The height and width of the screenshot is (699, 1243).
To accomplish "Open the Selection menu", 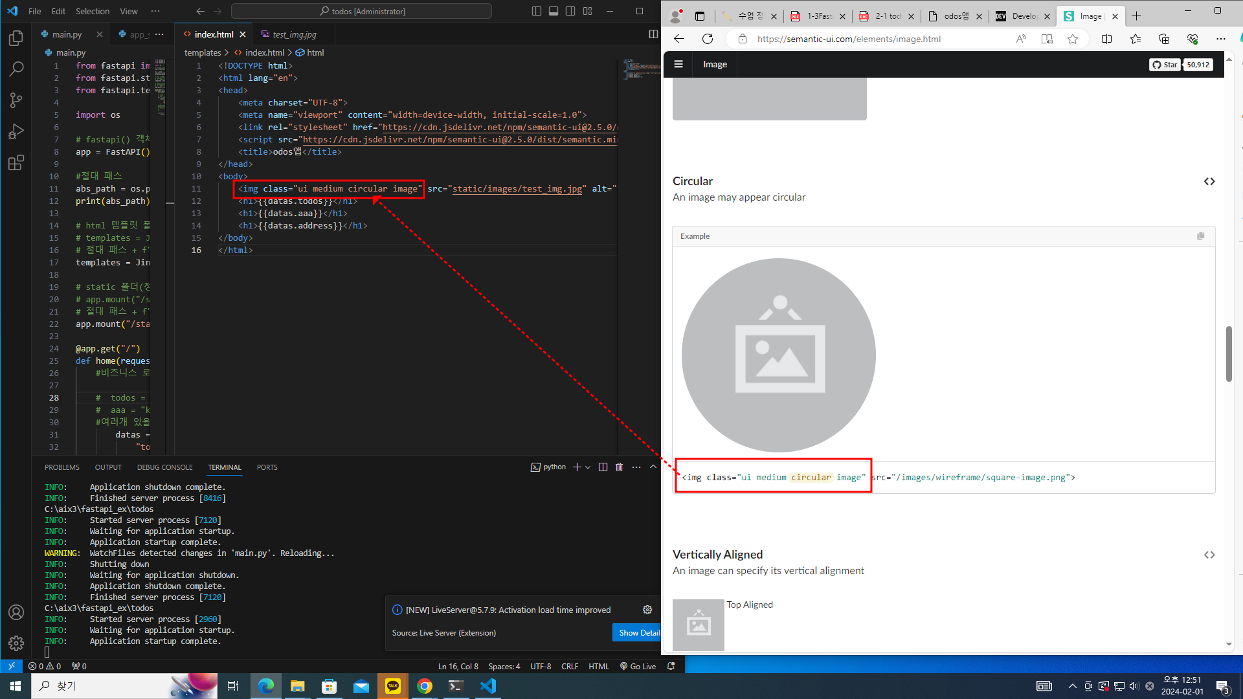I will 93,11.
